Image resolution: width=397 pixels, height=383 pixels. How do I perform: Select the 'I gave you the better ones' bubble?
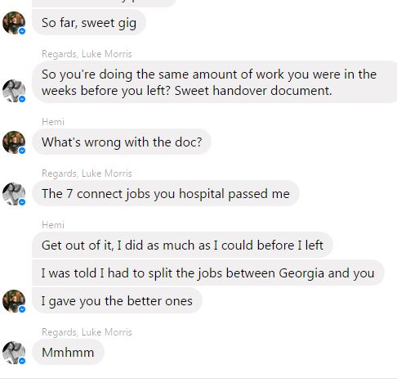(117, 300)
